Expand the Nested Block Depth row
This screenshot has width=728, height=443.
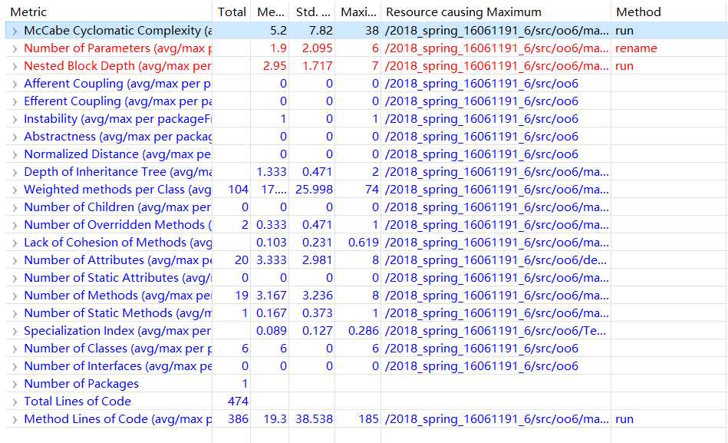click(x=15, y=67)
